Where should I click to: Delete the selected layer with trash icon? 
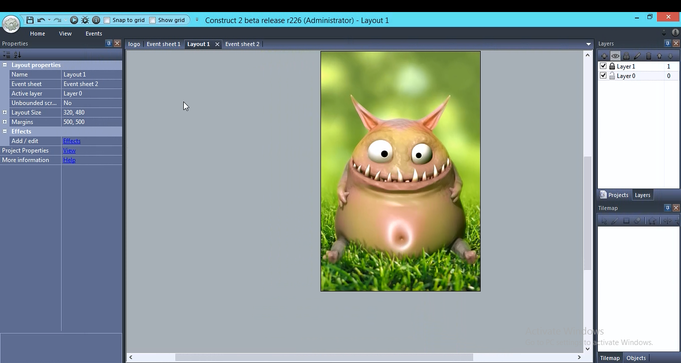[x=648, y=56]
